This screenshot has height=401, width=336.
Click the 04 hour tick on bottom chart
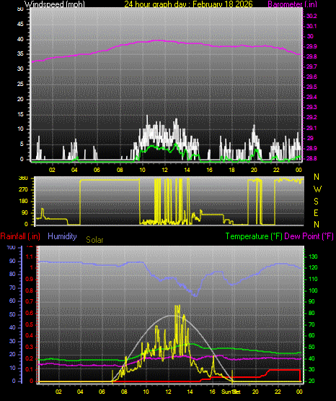tap(80, 392)
